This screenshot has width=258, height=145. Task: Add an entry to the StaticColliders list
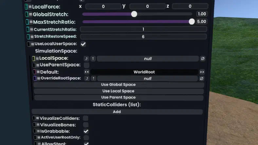pos(117,112)
